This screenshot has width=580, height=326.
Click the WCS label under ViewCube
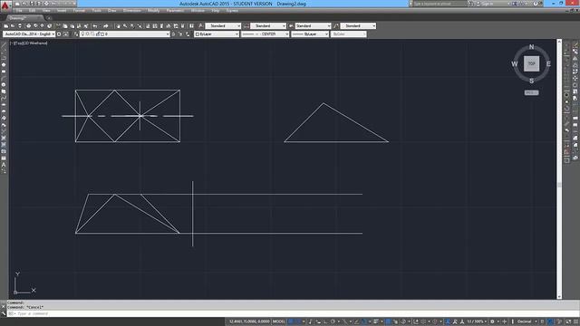tap(532, 92)
